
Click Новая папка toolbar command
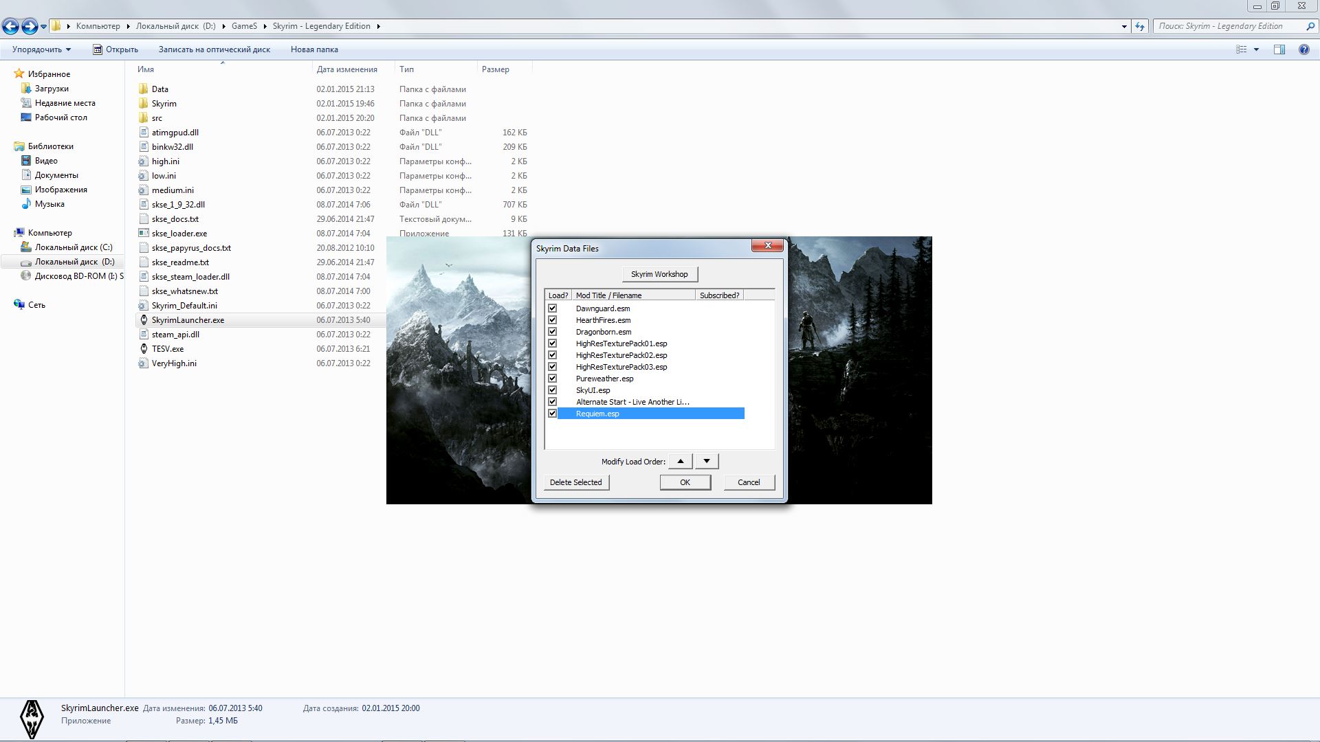pyautogui.click(x=314, y=49)
